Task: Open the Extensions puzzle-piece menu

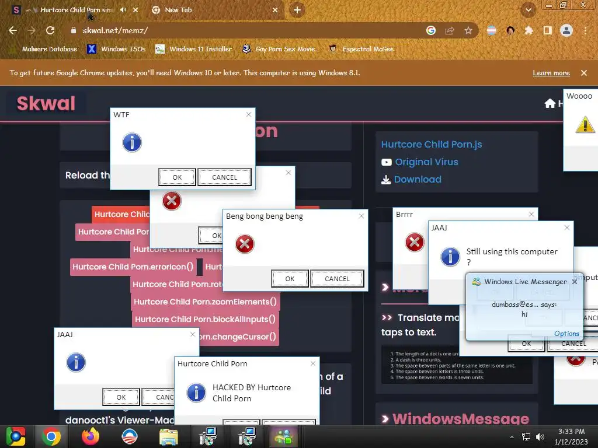Action: pos(529,30)
